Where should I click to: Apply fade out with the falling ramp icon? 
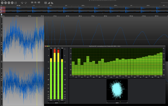point(52,3)
